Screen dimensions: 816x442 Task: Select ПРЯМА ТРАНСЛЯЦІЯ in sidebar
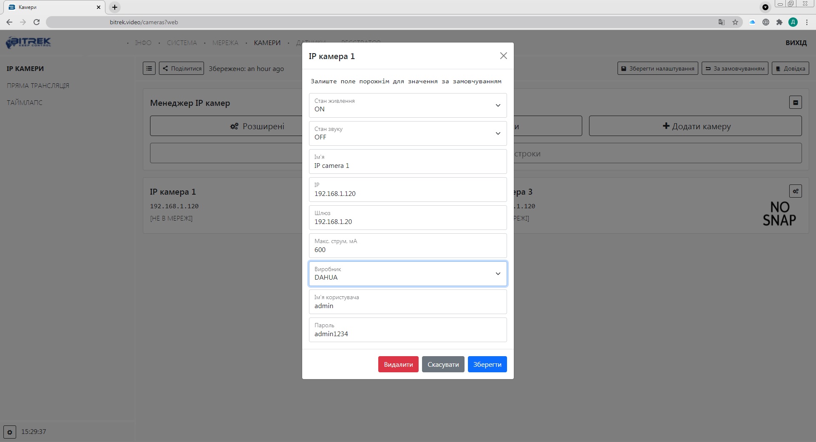click(x=38, y=85)
